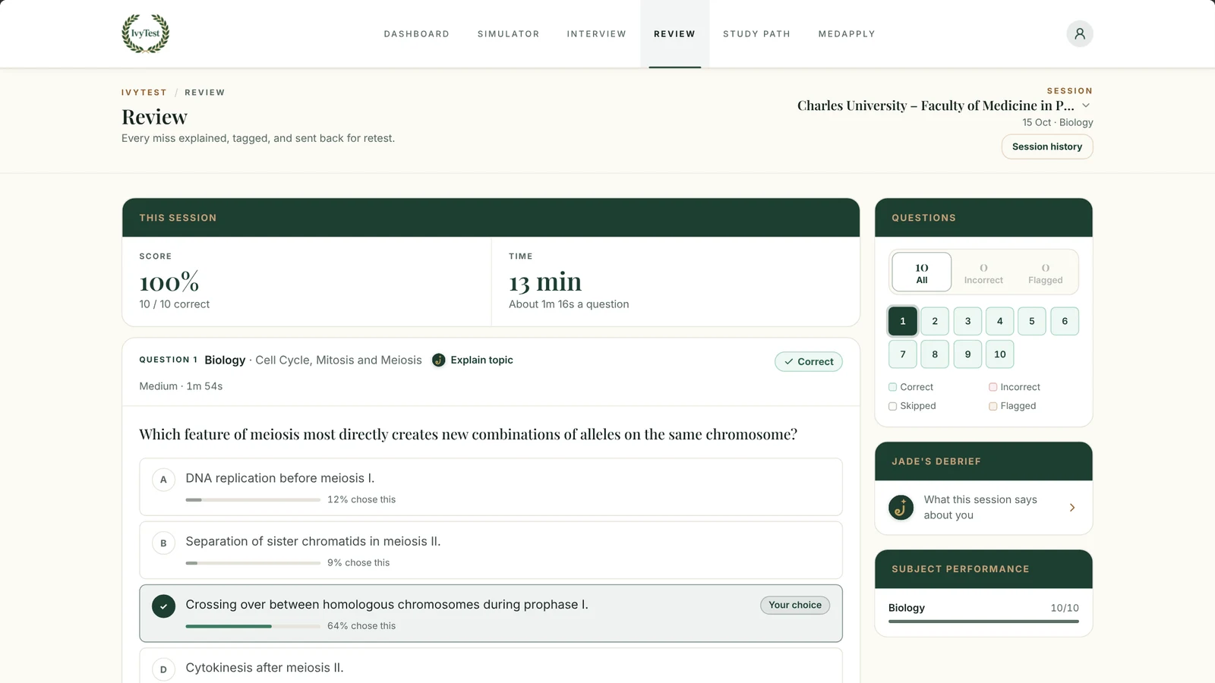Click the Correct status badge
1215x683 pixels.
tap(809, 362)
